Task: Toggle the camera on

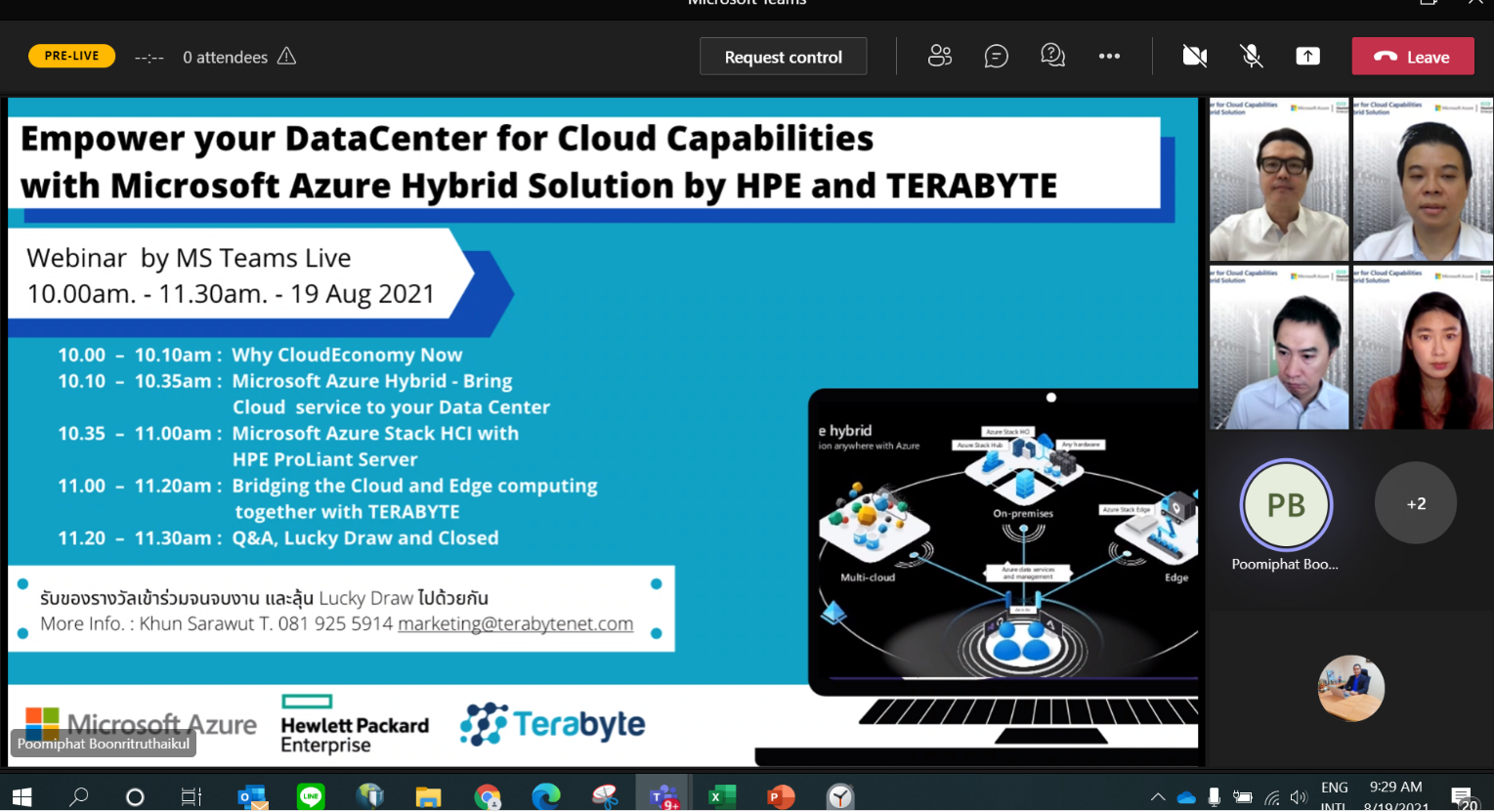Action: click(1194, 56)
